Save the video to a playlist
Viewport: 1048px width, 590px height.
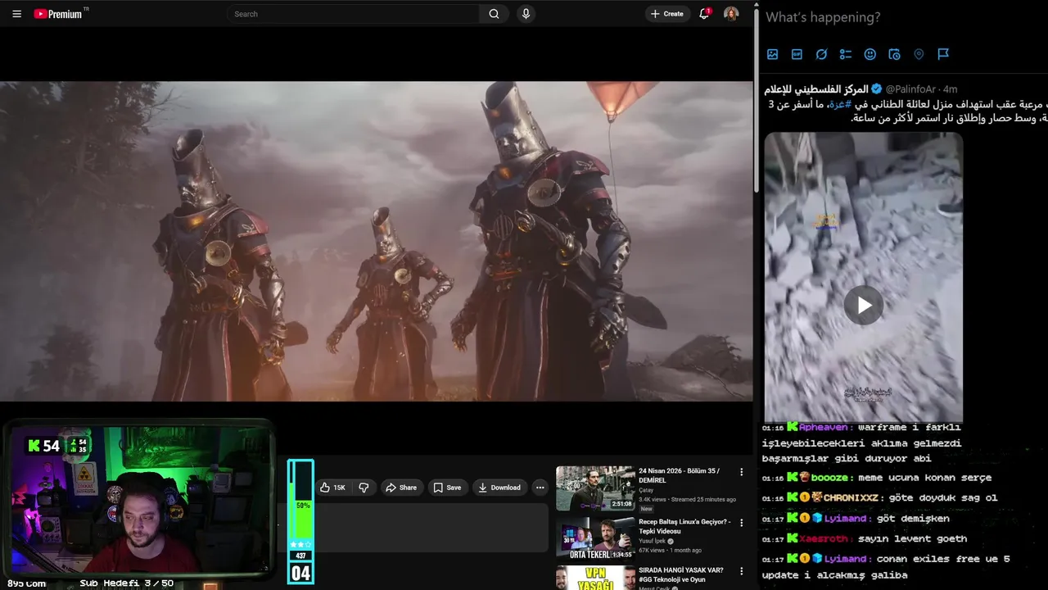[x=447, y=488]
